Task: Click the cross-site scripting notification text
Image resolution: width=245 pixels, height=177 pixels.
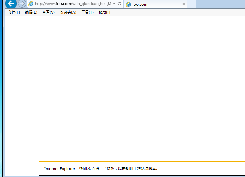Action: (102, 169)
